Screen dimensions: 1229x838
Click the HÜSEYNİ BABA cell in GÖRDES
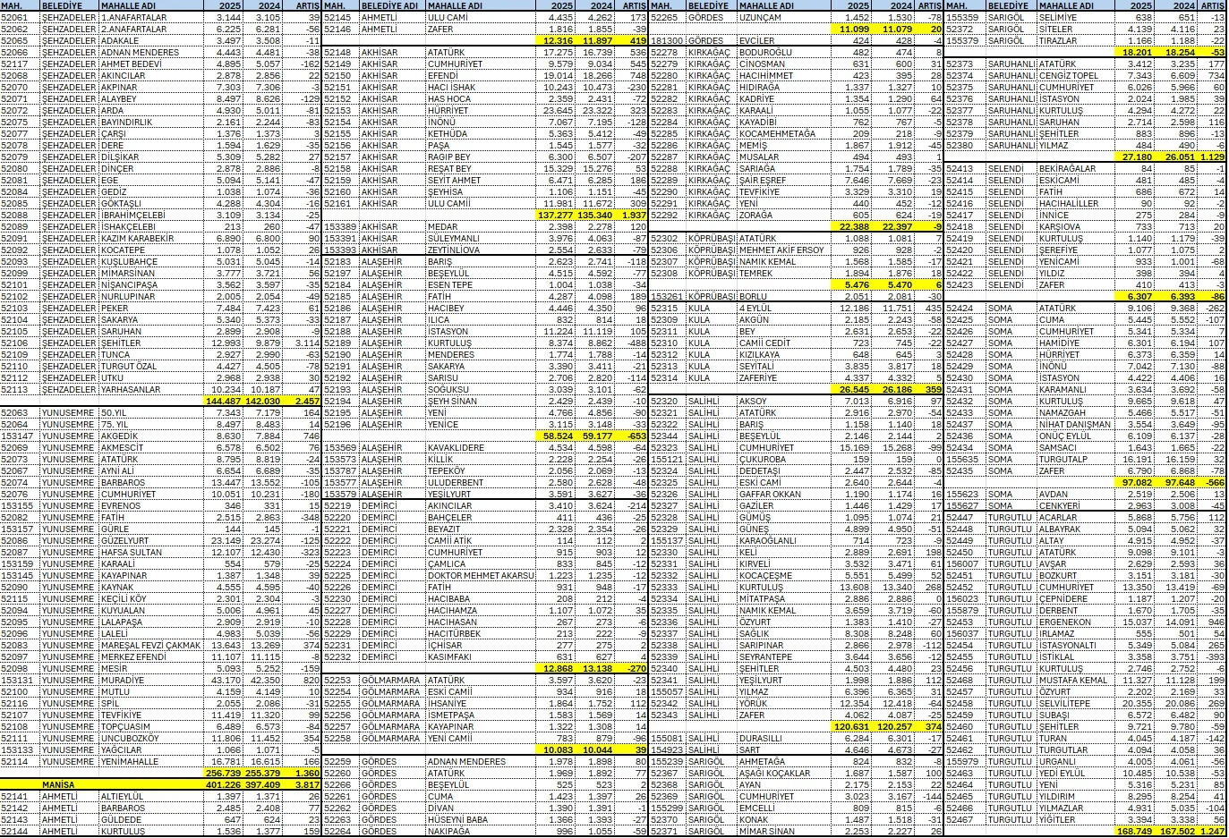coord(457,819)
